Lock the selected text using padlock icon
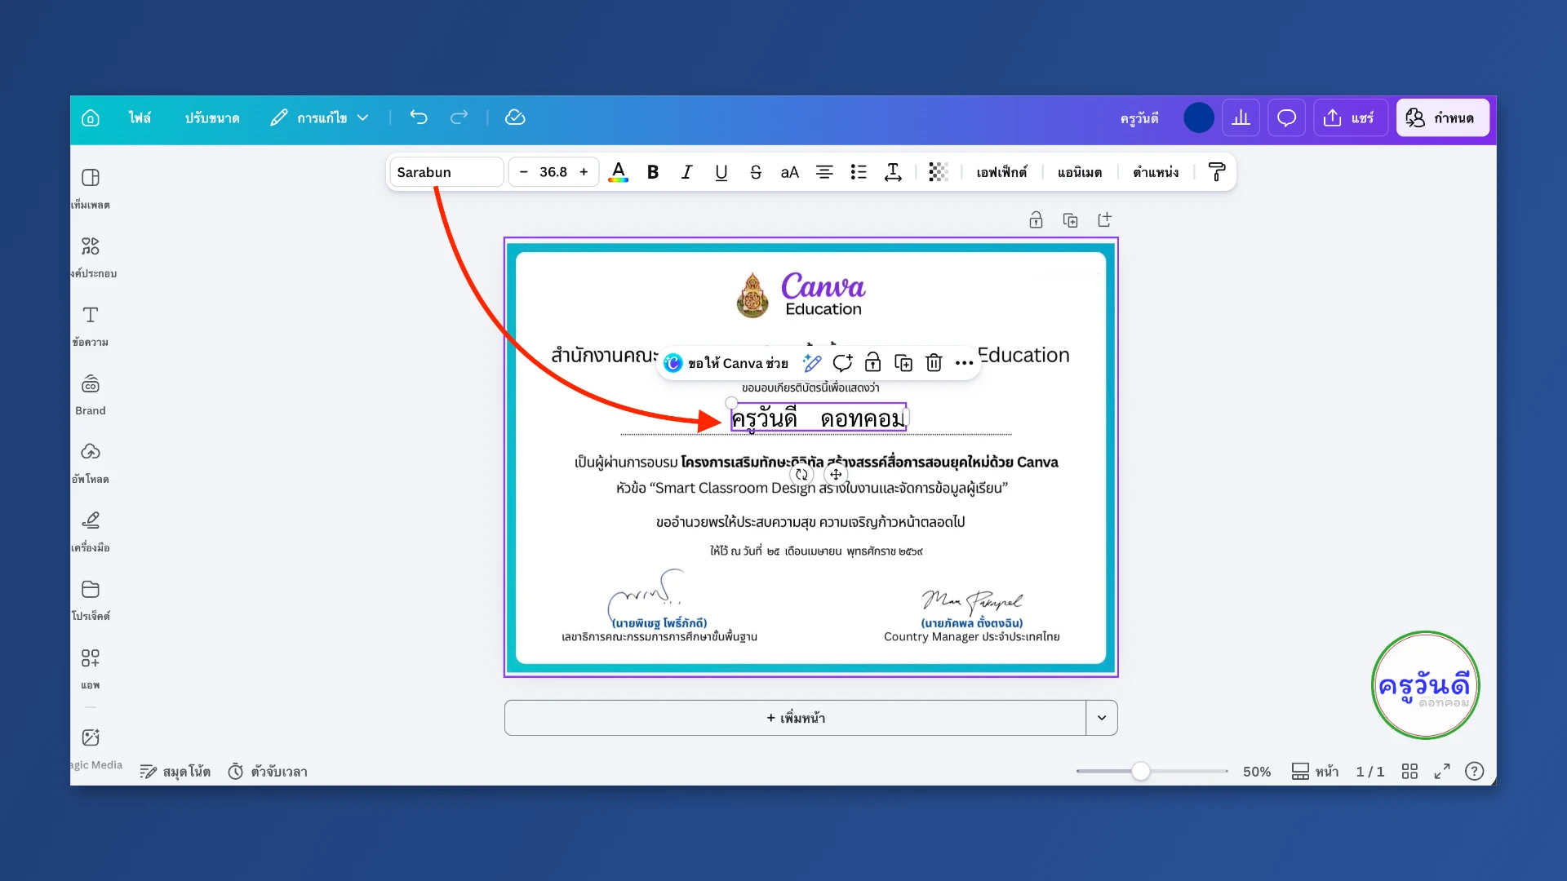The image size is (1567, 881). pyautogui.click(x=872, y=363)
